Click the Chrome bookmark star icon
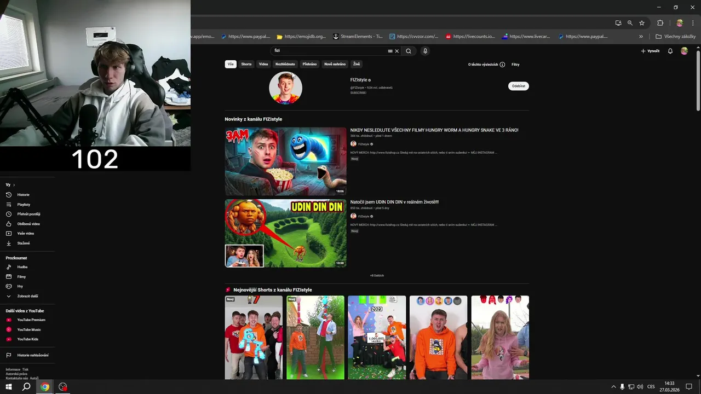This screenshot has width=701, height=394. tap(642, 23)
